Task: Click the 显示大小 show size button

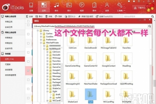Action: tap(70, 16)
